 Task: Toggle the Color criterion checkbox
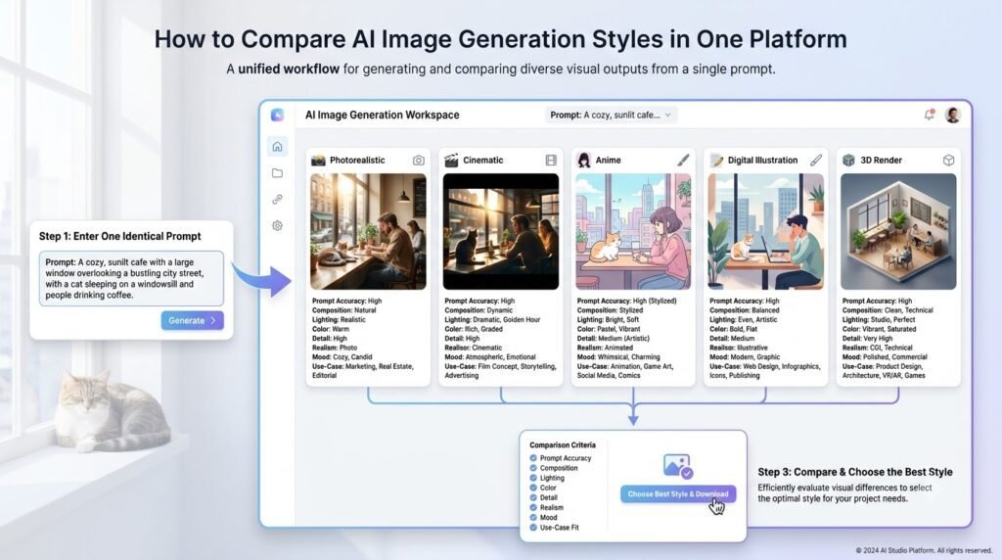click(x=533, y=488)
